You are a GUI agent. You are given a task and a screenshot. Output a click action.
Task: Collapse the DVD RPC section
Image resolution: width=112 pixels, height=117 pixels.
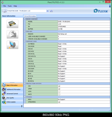pyautogui.click(x=25, y=31)
